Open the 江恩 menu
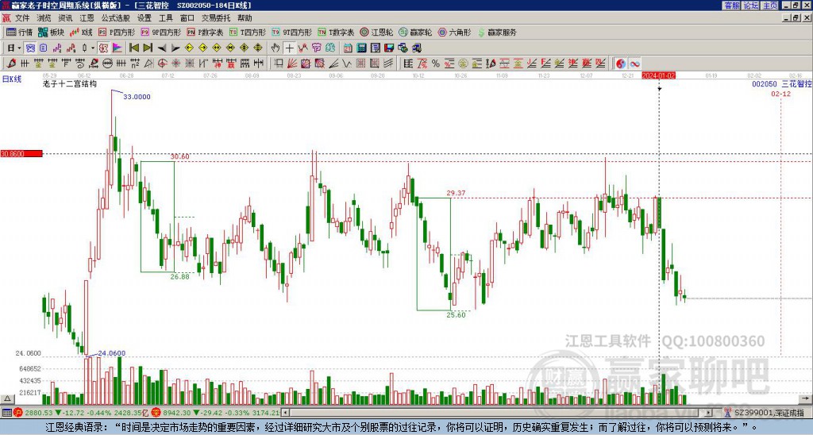The height and width of the screenshot is (435, 813). (87, 18)
